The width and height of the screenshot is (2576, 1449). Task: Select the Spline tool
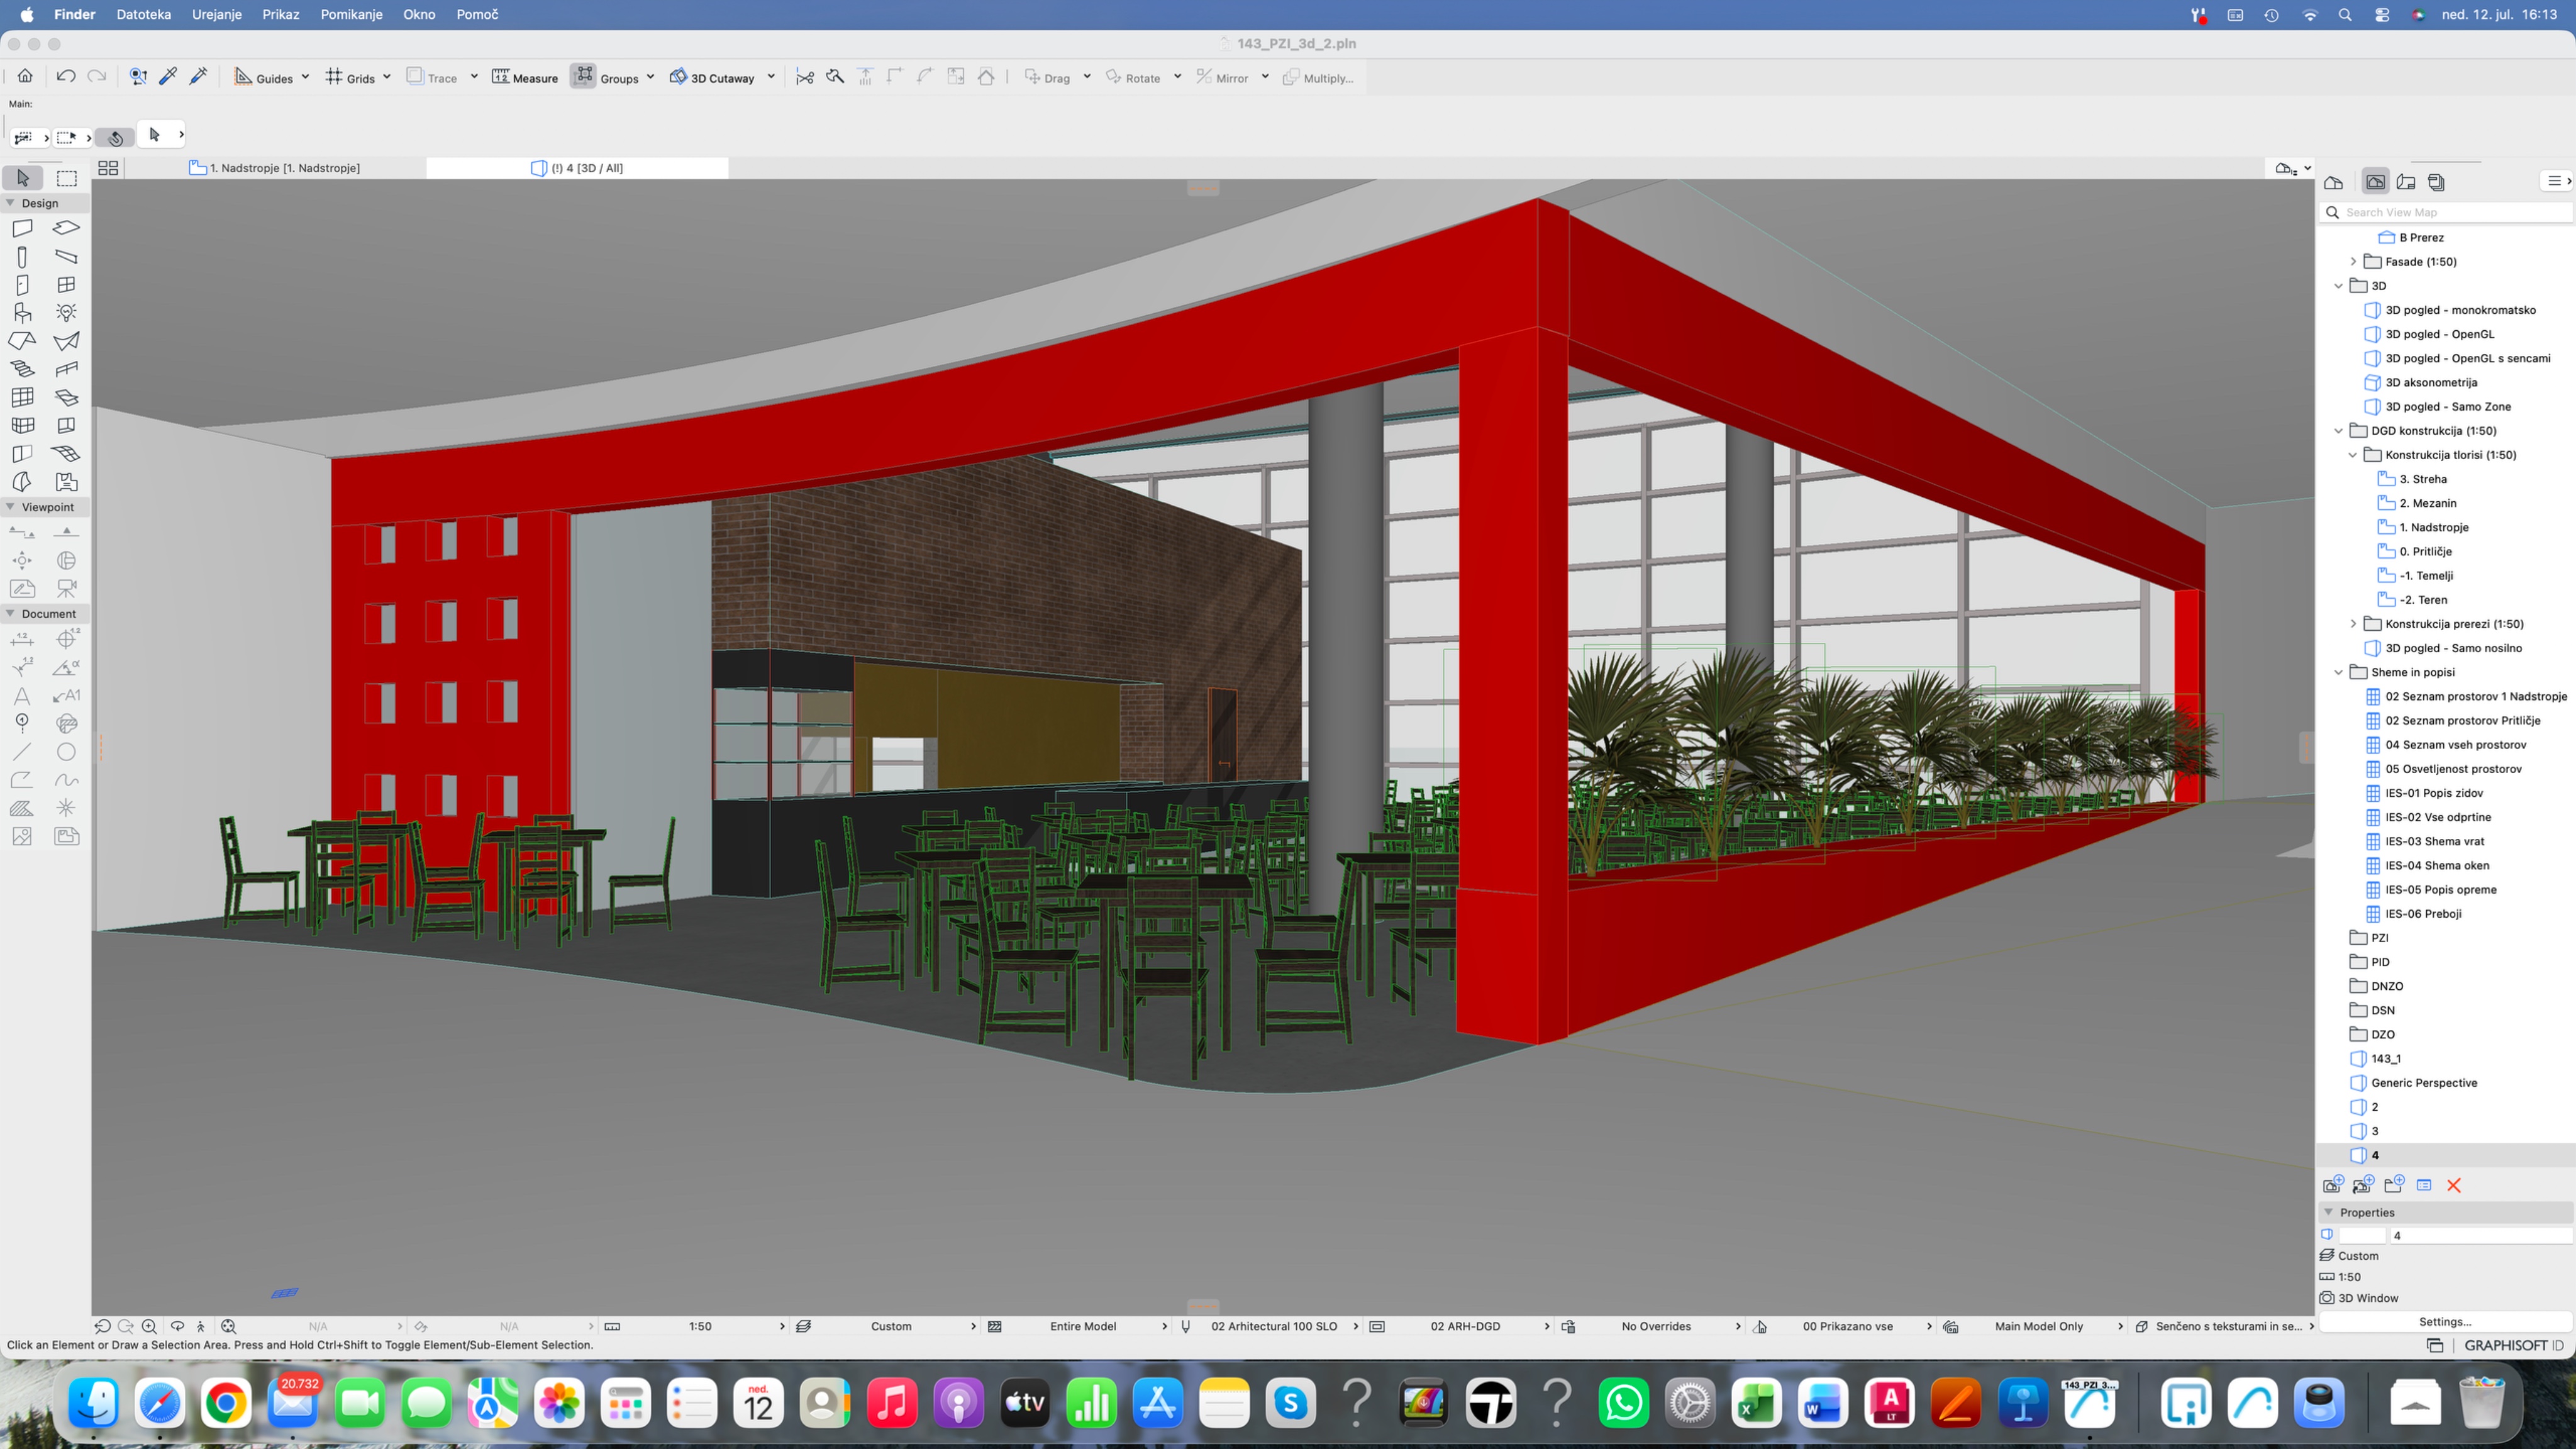tap(67, 779)
